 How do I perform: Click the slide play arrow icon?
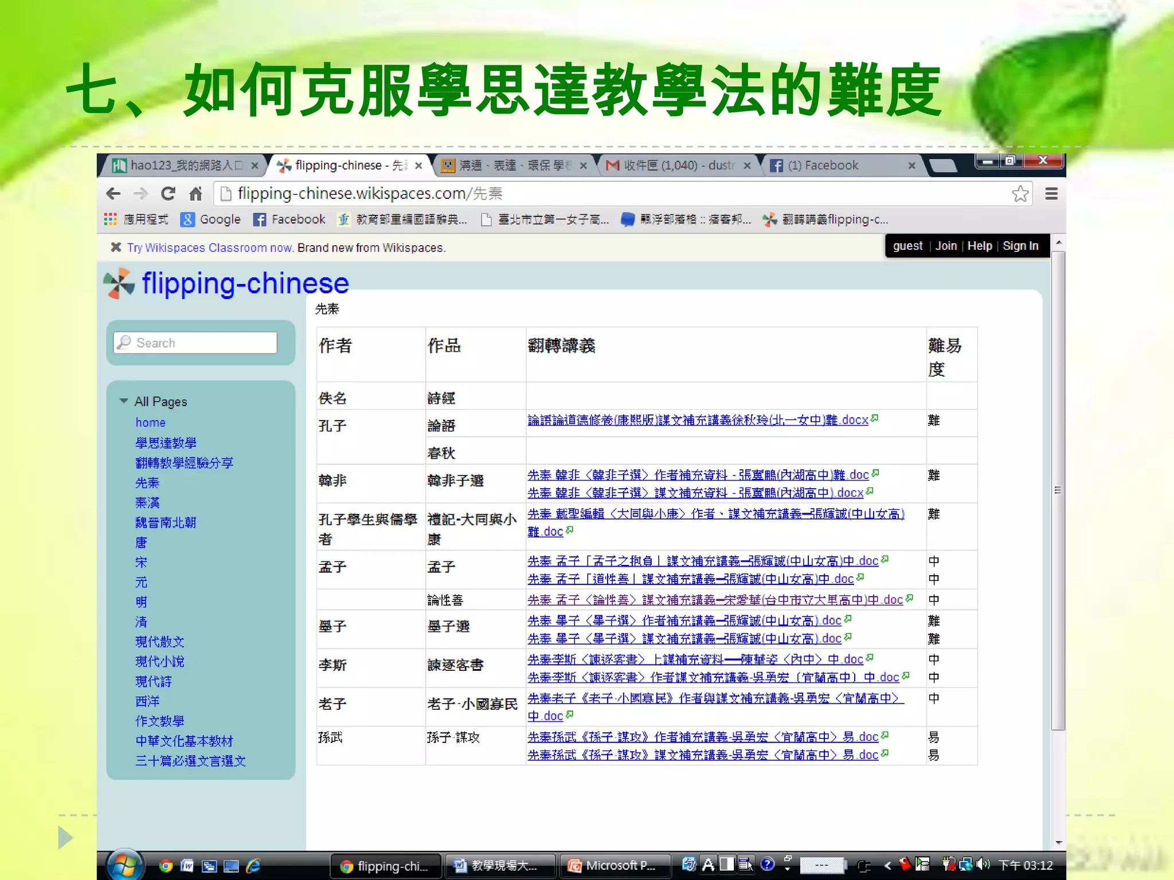pyautogui.click(x=65, y=838)
